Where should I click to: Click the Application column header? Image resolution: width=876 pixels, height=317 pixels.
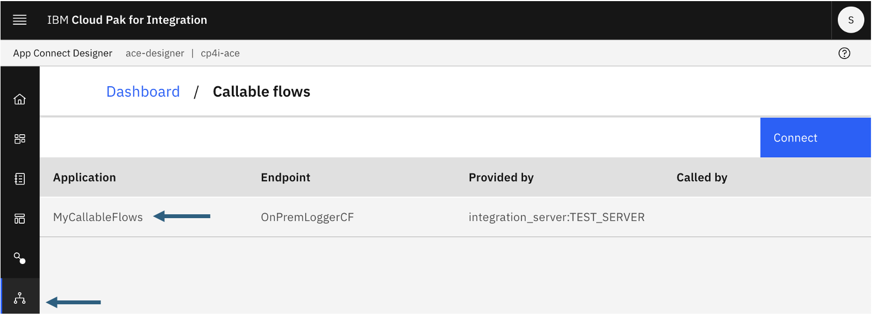85,177
